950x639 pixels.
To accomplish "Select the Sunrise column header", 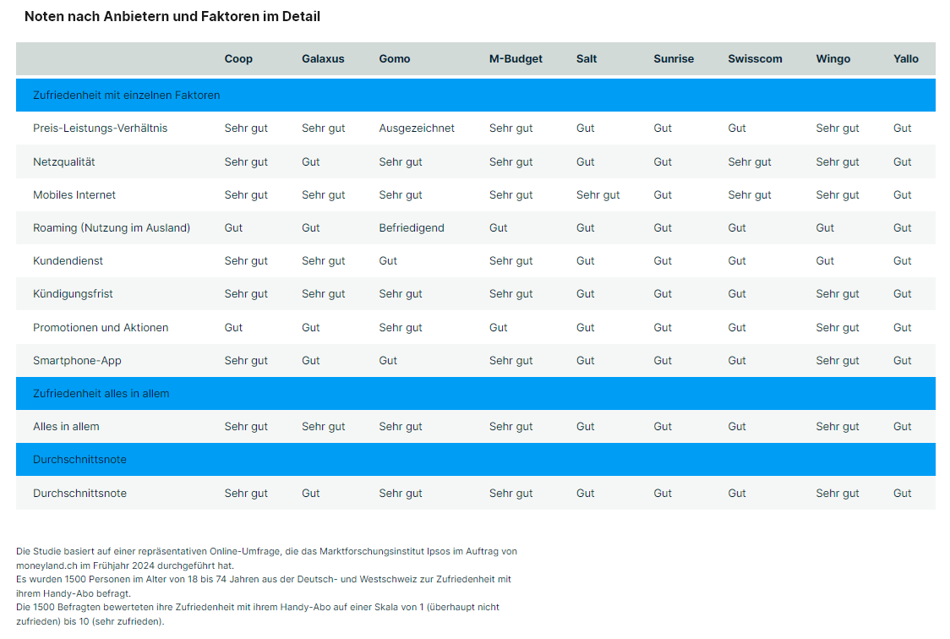I will click(674, 59).
